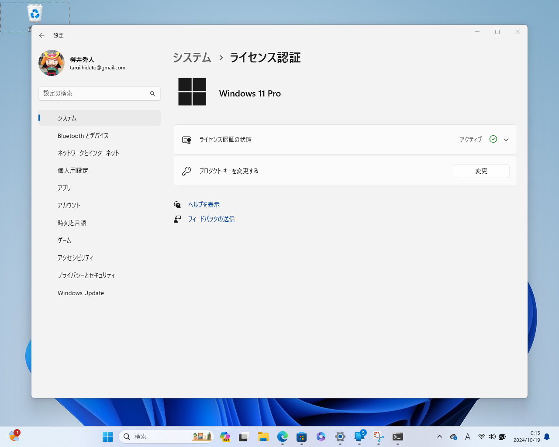Launch Terminal from the taskbar

click(397, 437)
